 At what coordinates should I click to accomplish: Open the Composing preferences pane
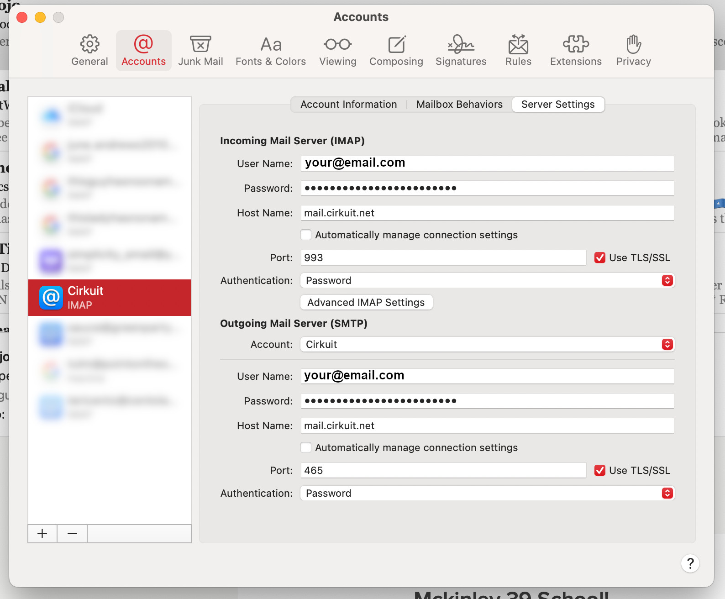pos(396,50)
